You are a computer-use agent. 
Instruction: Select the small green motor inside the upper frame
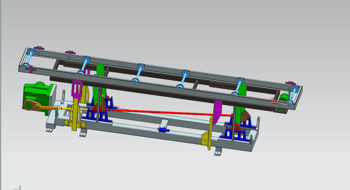coord(284,97)
